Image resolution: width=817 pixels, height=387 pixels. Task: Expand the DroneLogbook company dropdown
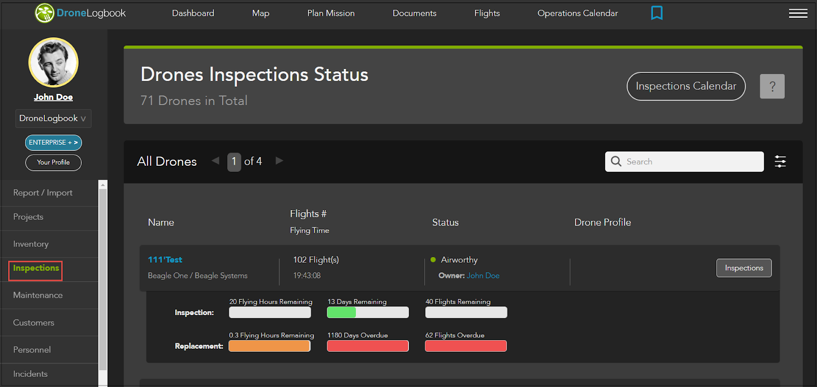click(x=53, y=118)
